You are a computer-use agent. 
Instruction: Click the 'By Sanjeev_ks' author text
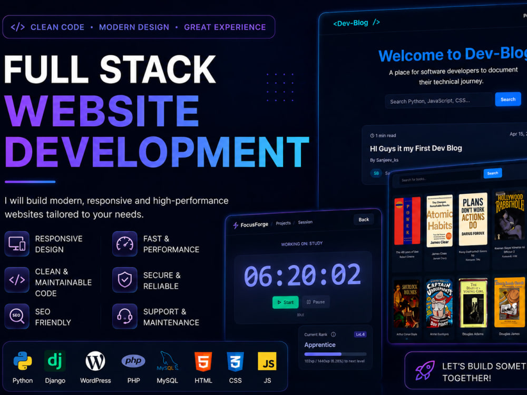click(384, 160)
